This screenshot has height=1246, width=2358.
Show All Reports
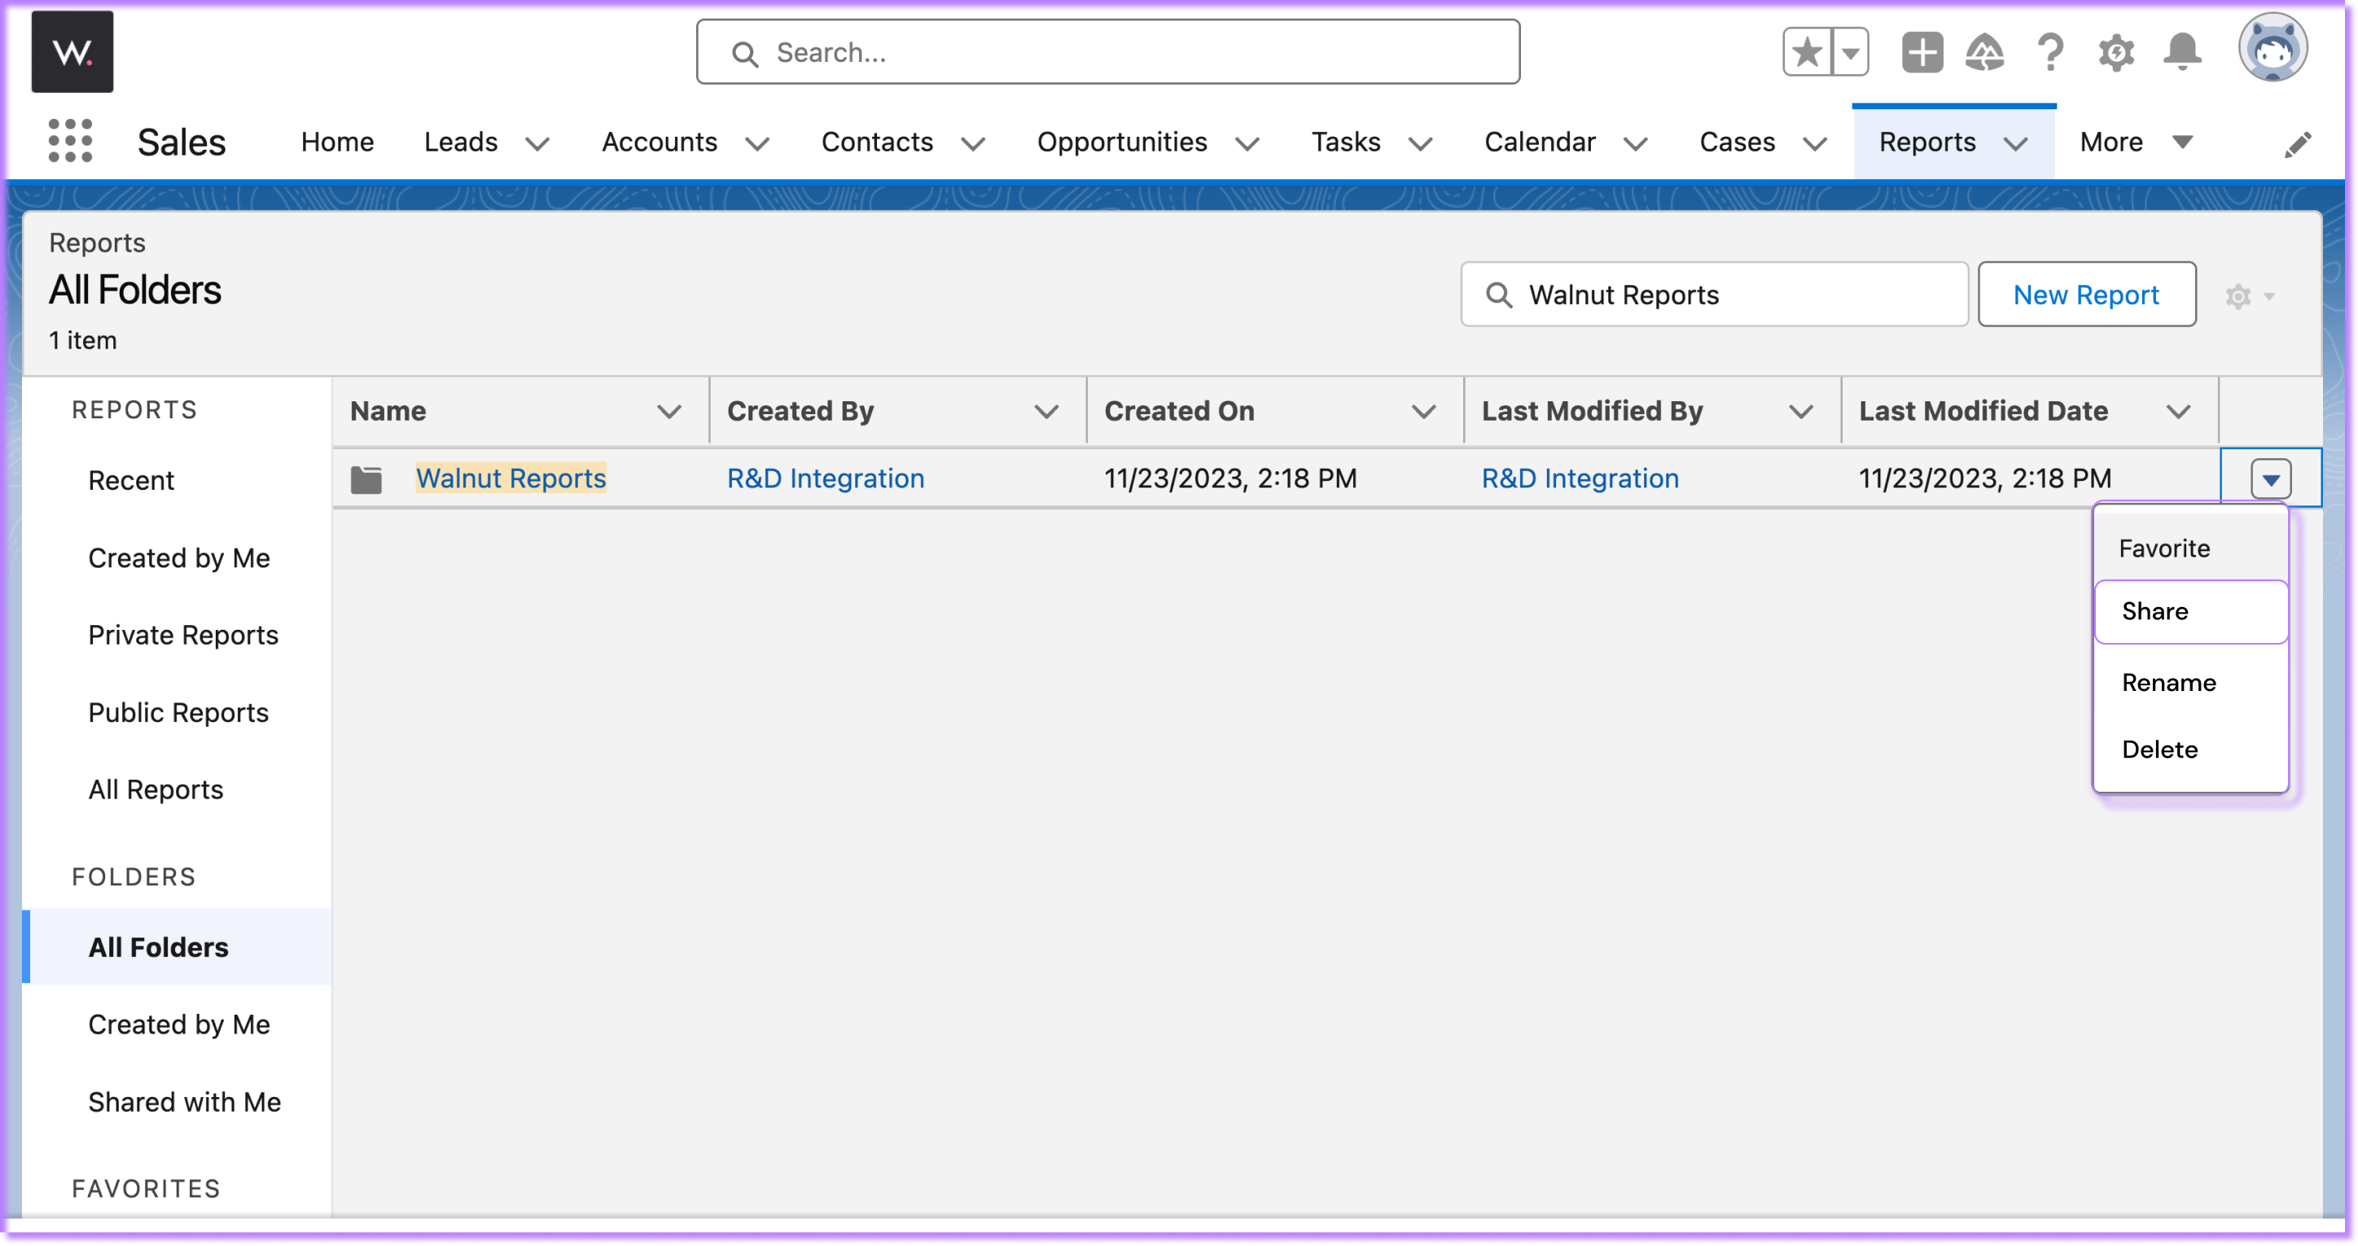(x=156, y=789)
